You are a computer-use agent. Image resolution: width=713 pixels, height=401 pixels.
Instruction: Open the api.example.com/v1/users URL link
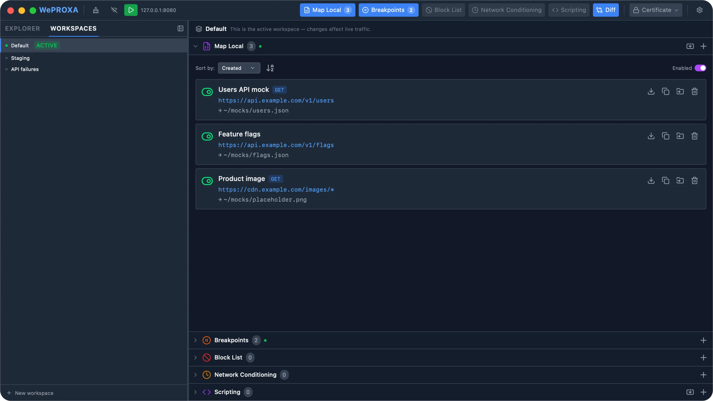276,101
